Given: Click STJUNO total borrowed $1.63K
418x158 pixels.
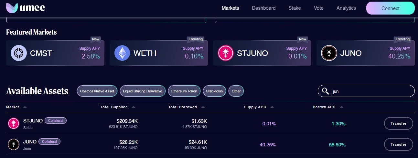Looking at the screenshot, I should coord(198,121).
